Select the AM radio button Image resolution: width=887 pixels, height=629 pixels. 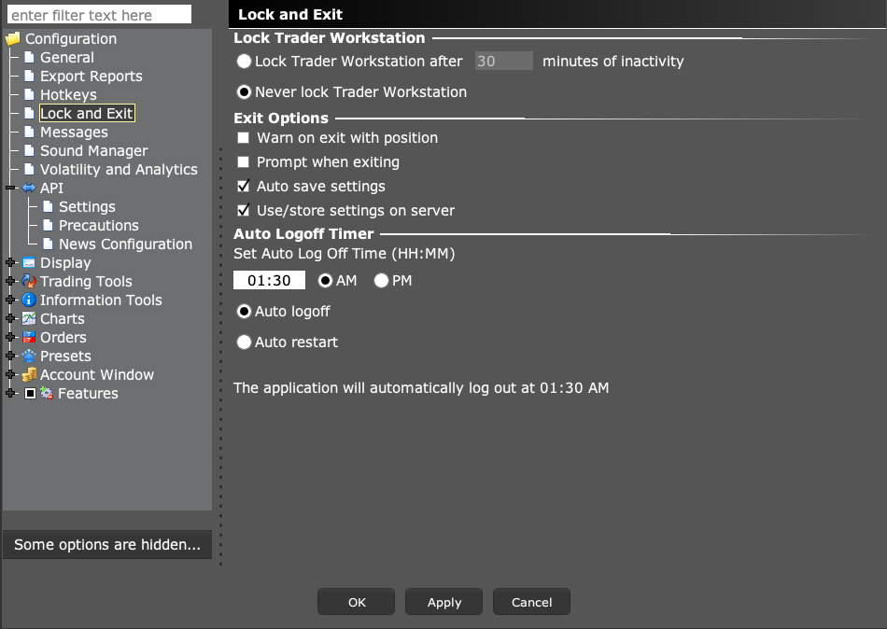(x=325, y=281)
